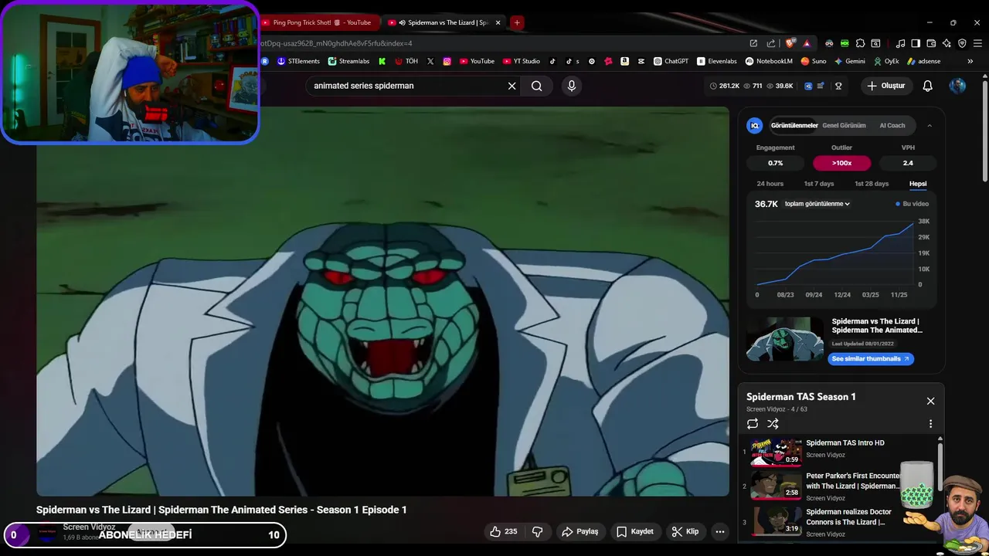Select the Hepsi time range
This screenshot has height=556, width=989.
point(918,184)
